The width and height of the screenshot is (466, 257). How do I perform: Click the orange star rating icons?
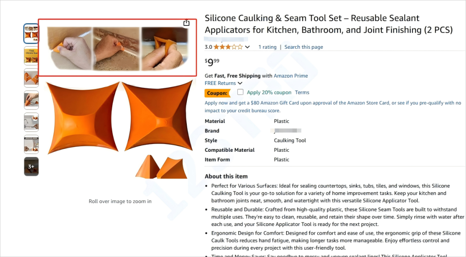228,47
